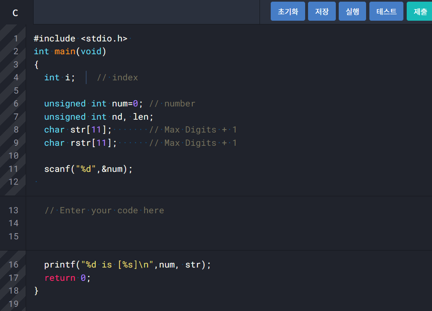Viewport: 432px width, 311px height.
Task: Click the 초기화 reset button
Action: coord(288,11)
